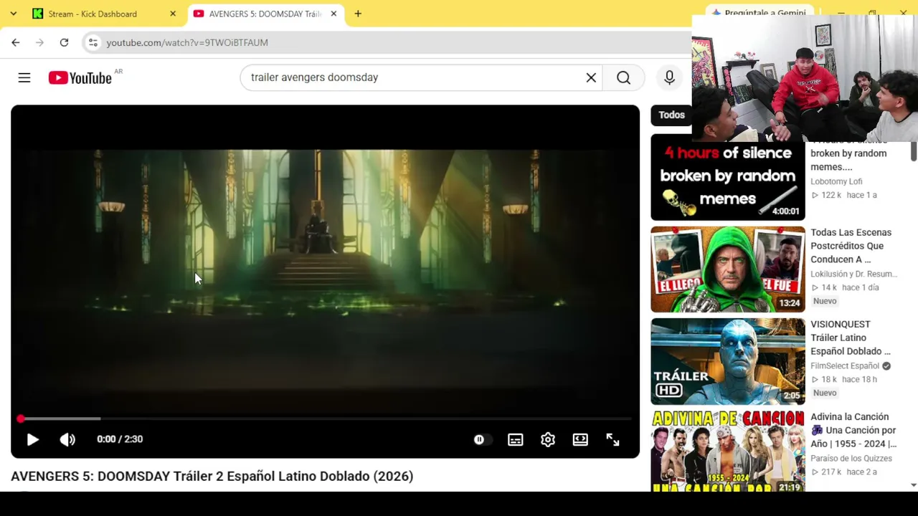Screen dimensions: 918x516
Task: Open the YouTube guide hamburger menu
Action: (x=24, y=77)
